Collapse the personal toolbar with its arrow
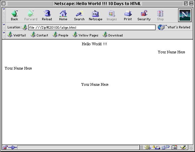Image resolution: width=195 pixels, height=152 pixels. [4, 35]
